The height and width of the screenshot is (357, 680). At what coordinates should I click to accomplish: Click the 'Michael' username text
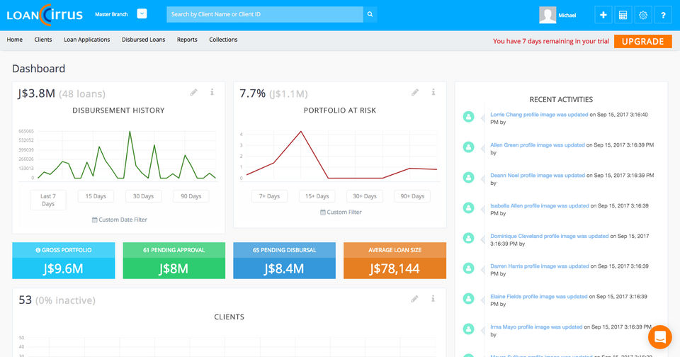pyautogui.click(x=567, y=15)
